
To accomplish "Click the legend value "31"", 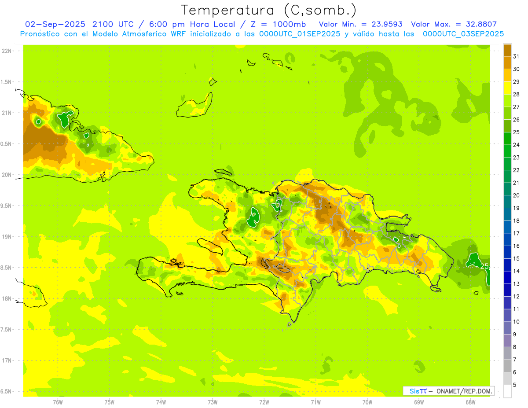I will (516, 56).
